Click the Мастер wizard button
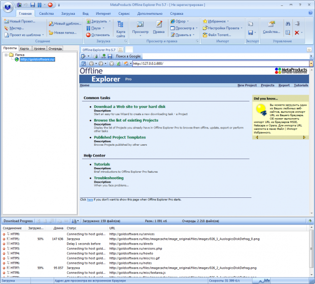Image resolution: width=315 pixels, height=284 pixels. click(14, 28)
